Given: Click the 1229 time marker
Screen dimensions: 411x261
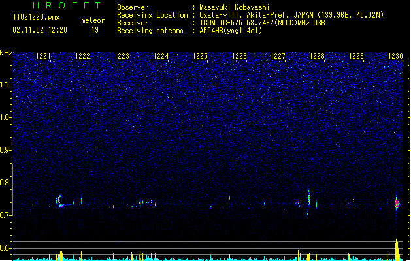Looking at the screenshot, I should click(357, 56).
